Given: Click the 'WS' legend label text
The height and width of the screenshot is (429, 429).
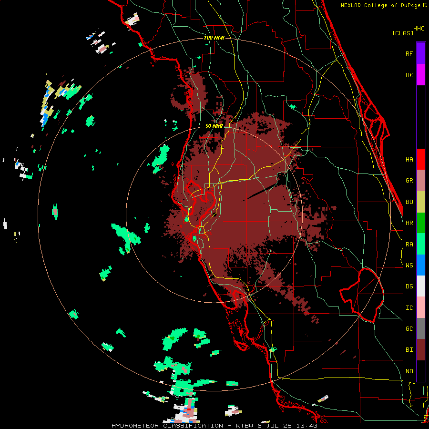Looking at the screenshot, I should 409,266.
